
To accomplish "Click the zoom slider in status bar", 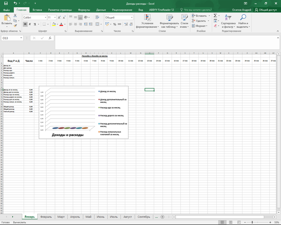I will 251,222.
